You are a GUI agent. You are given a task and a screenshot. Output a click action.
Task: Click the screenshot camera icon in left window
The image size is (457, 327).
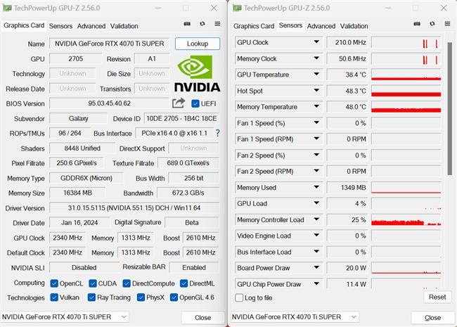tap(187, 25)
